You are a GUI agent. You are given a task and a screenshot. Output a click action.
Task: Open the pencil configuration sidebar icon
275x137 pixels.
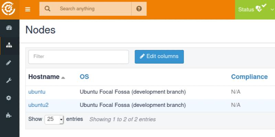point(9,63)
